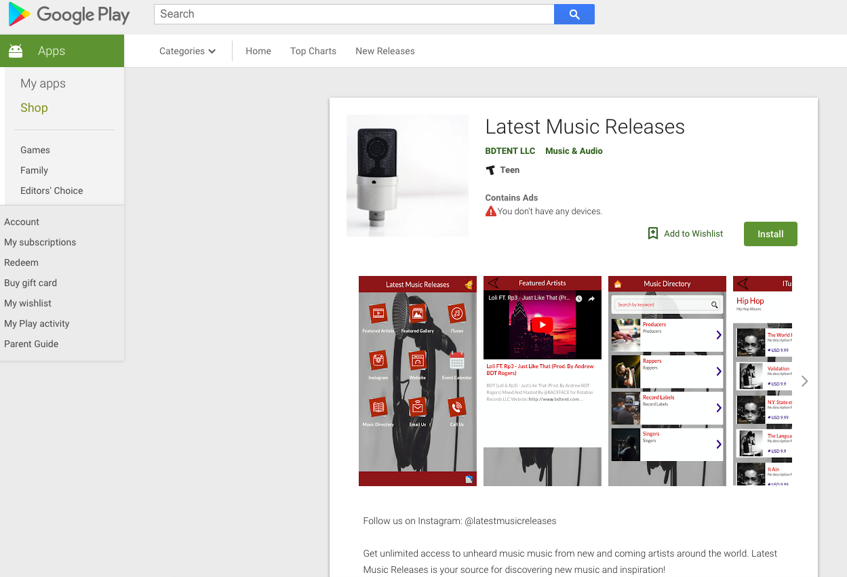The width and height of the screenshot is (847, 577).
Task: Click the Latest Music Releases title
Action: (585, 127)
